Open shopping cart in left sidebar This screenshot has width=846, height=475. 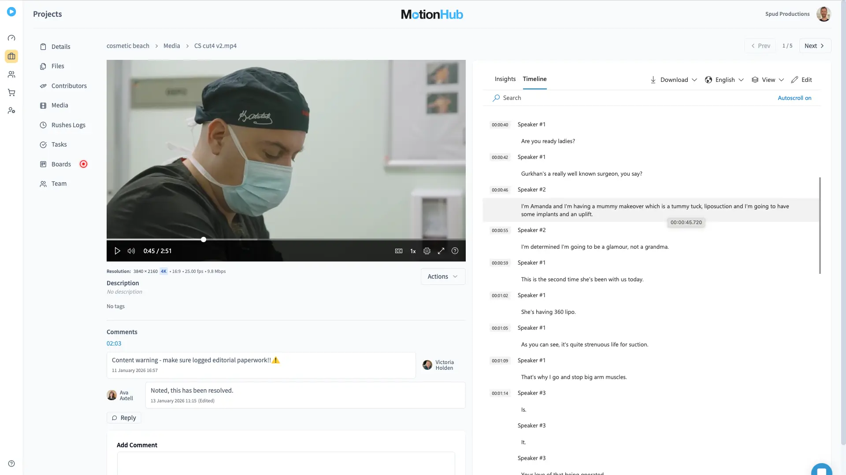11,92
